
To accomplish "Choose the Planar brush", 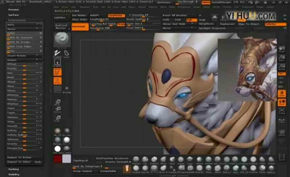I will tap(262, 169).
